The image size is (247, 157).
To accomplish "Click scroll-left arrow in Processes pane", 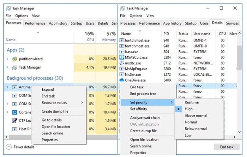I will point(6,137).
